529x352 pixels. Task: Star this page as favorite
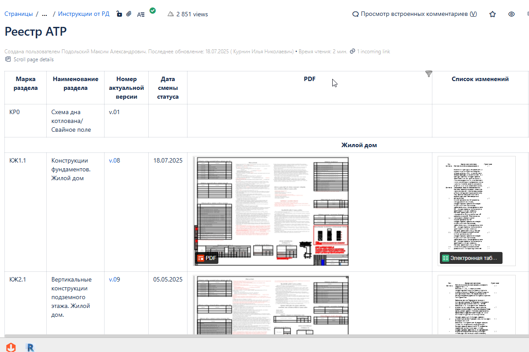[x=492, y=14]
